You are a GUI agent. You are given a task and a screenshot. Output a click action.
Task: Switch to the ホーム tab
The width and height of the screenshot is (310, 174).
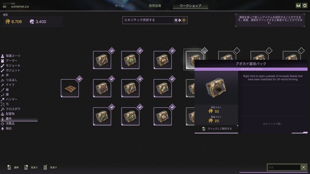119,6
